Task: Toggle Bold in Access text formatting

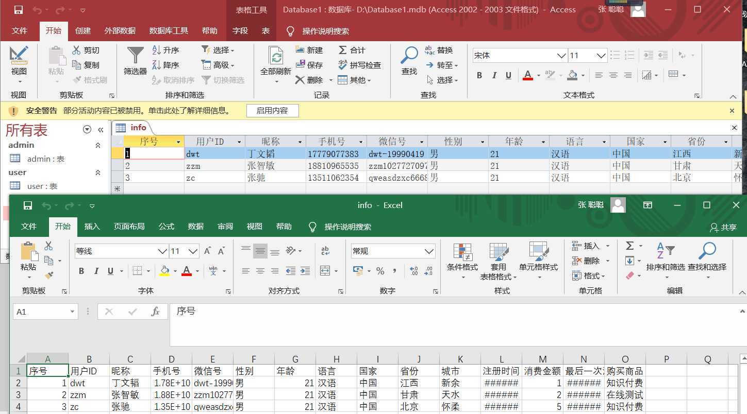Action: (479, 75)
